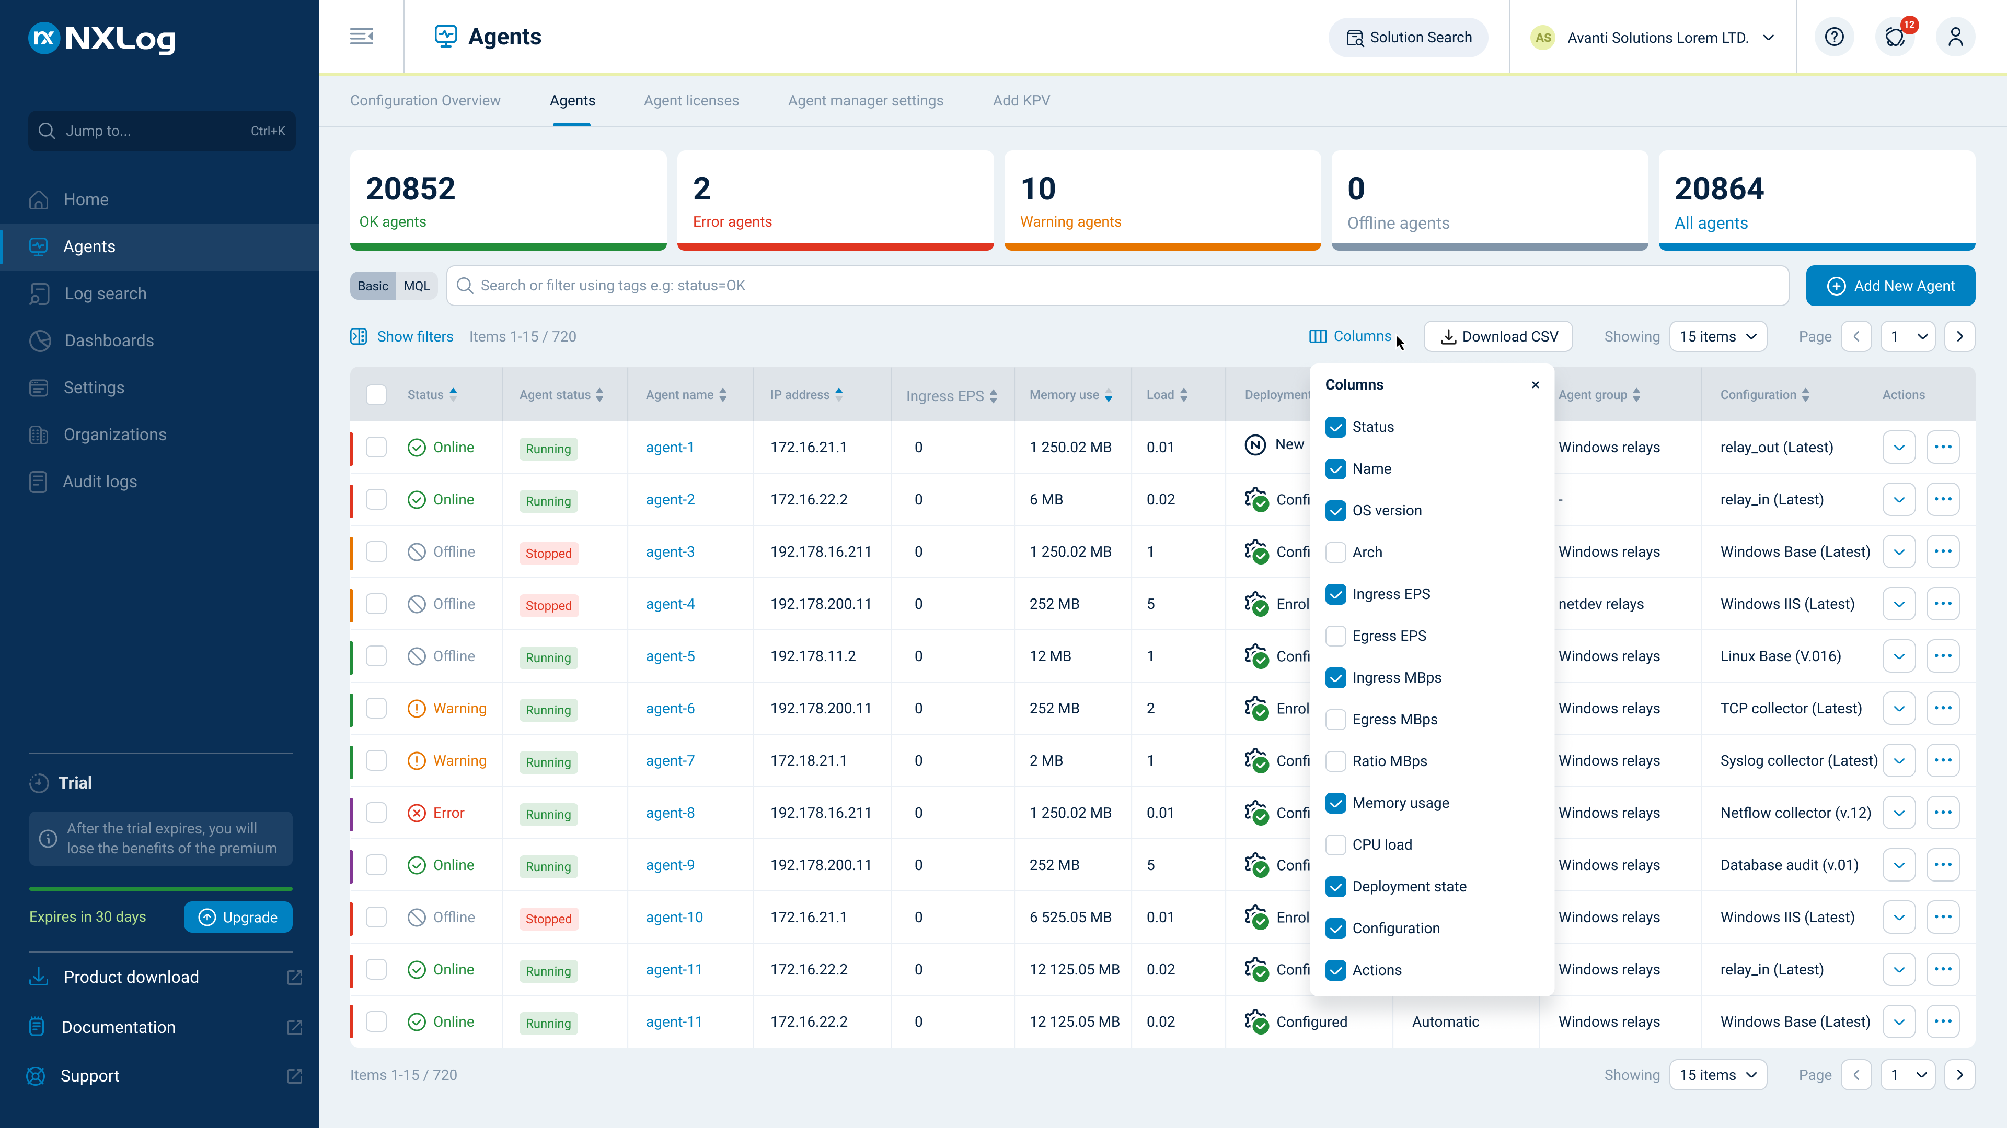Open Dashboards in the sidebar
2007x1128 pixels.
pos(109,340)
